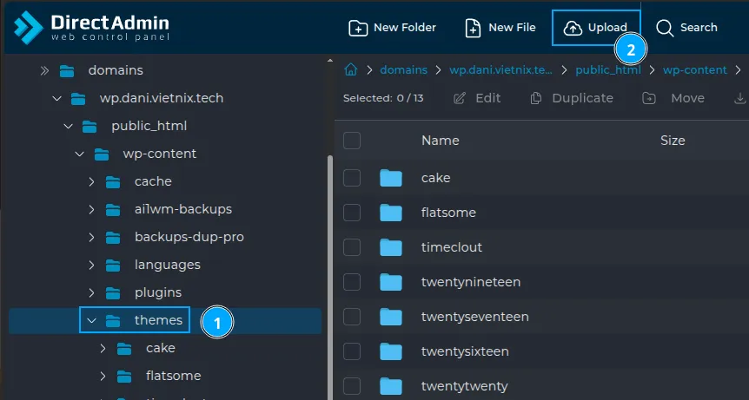Navigate to public_html breadcrumb
This screenshot has height=400, width=749.
607,70
